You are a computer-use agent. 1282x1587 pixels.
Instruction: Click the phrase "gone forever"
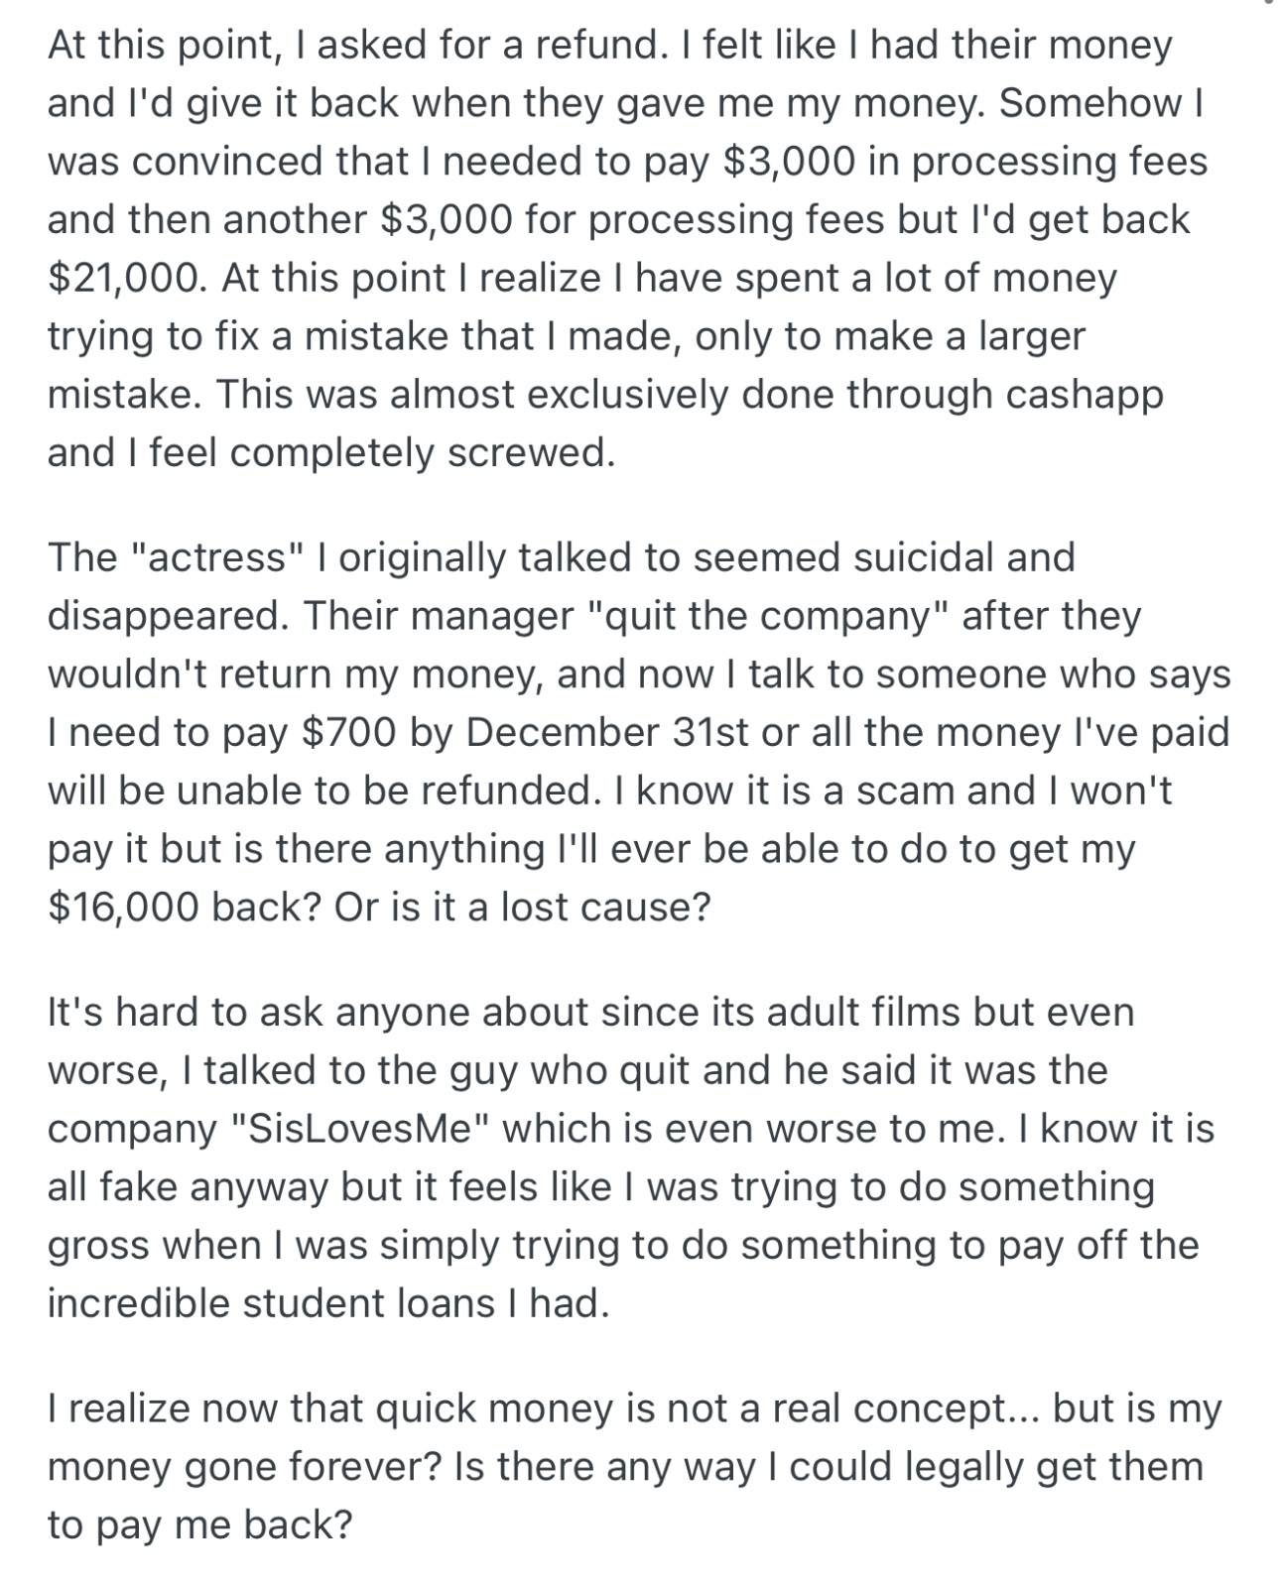click(x=292, y=1466)
